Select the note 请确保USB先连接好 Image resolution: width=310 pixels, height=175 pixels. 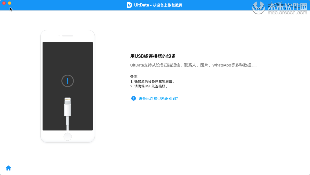[x=149, y=86]
